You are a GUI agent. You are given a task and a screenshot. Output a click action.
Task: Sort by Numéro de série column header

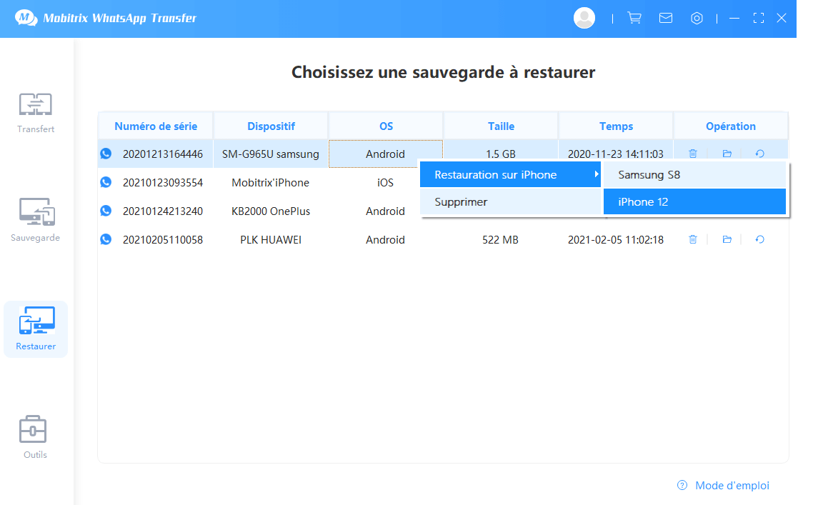156,126
